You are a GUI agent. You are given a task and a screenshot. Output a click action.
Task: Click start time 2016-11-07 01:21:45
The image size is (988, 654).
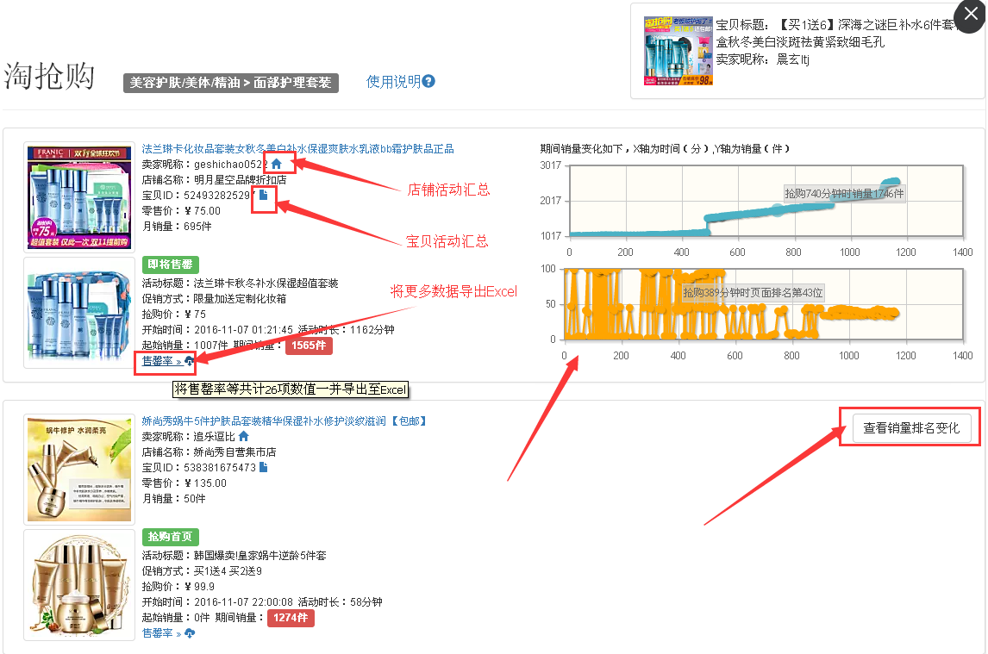[244, 329]
